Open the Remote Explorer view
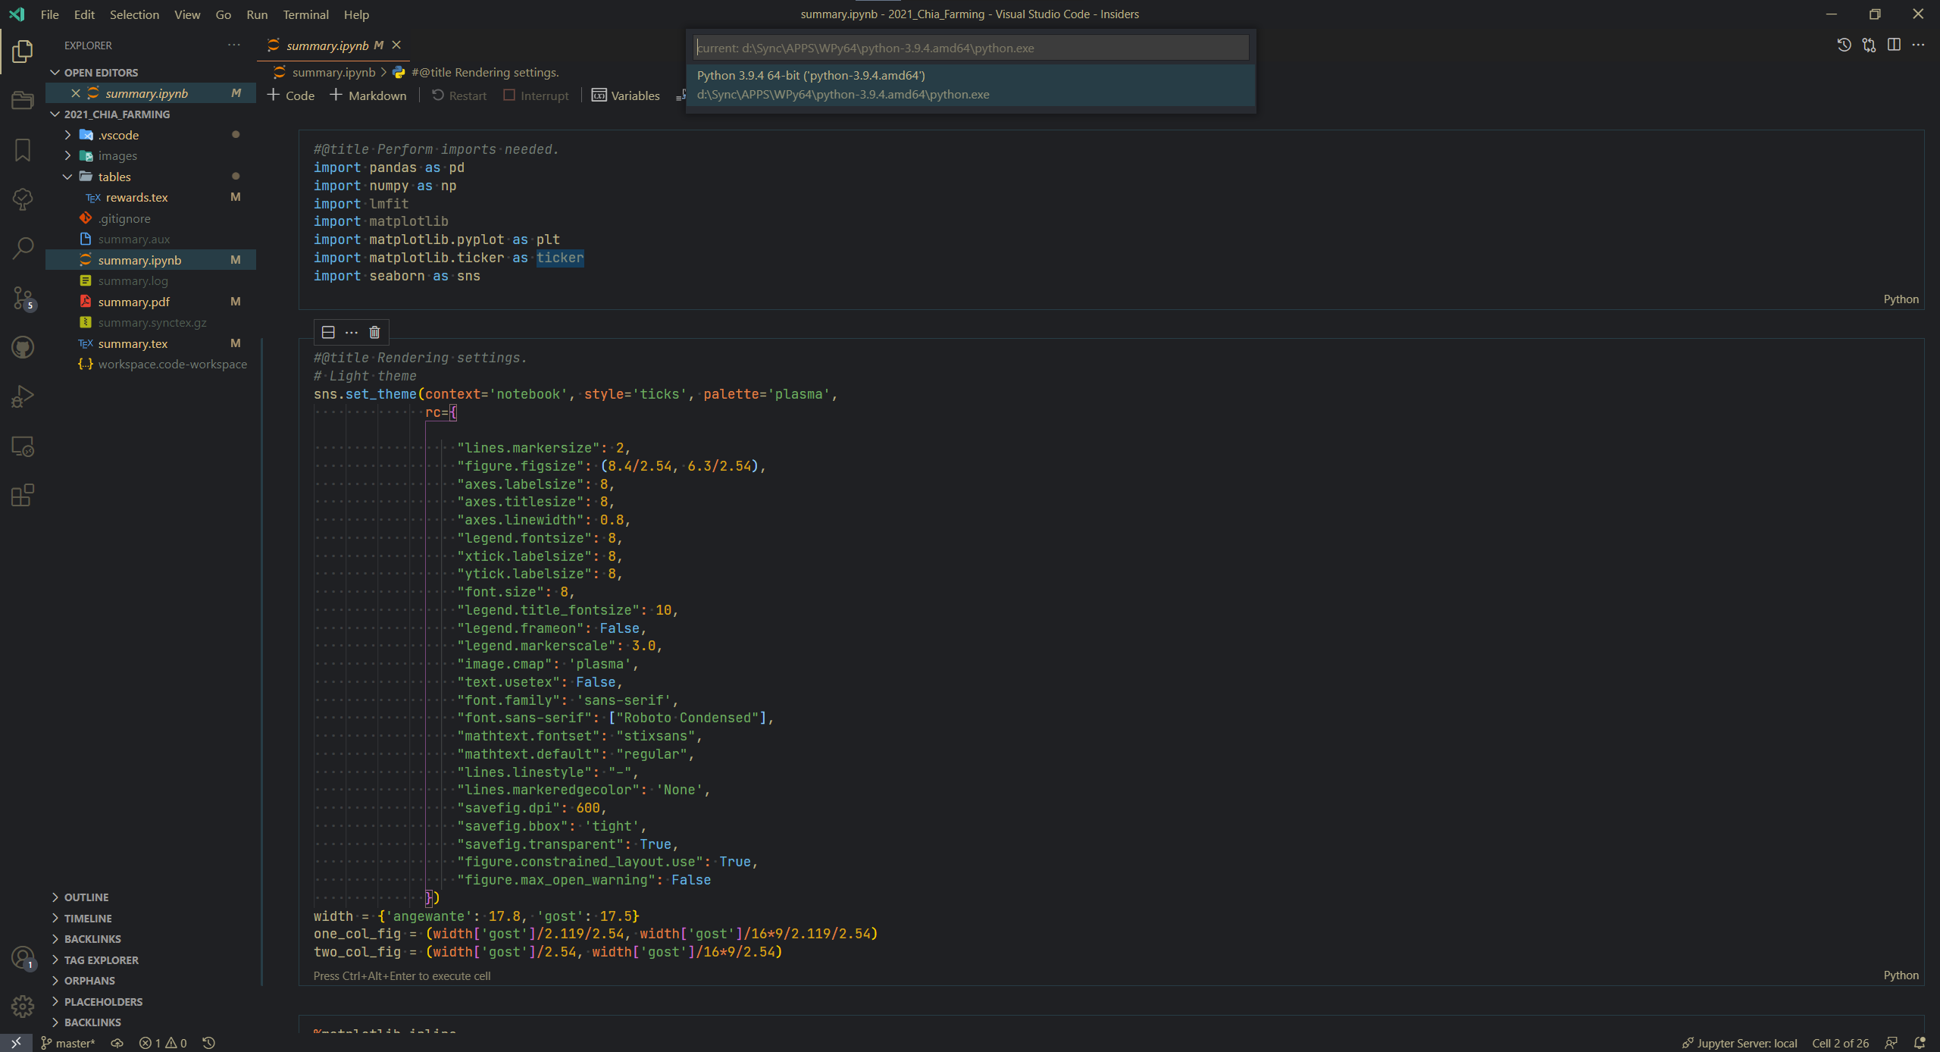This screenshot has height=1052, width=1940. point(23,446)
